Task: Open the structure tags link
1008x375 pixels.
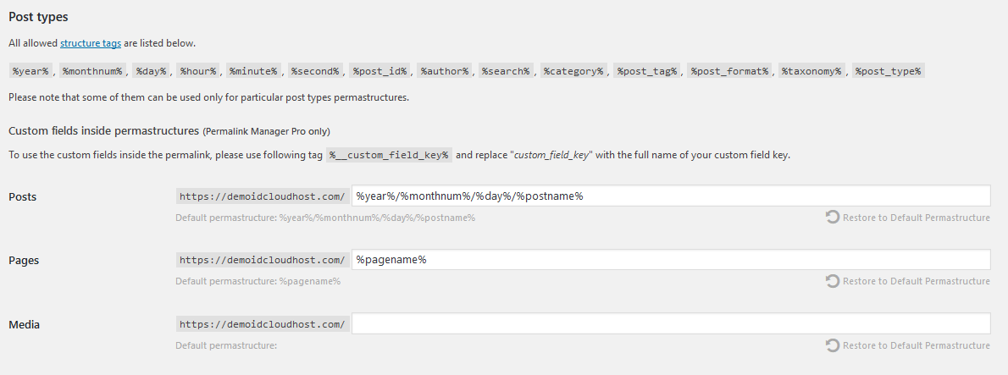Action: tap(91, 43)
